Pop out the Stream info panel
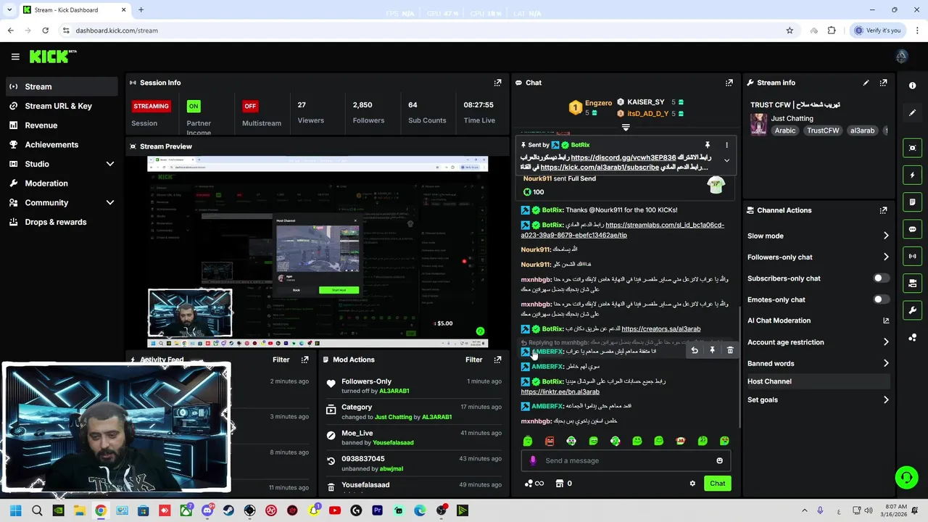Viewport: 928px width, 522px height. [x=883, y=83]
